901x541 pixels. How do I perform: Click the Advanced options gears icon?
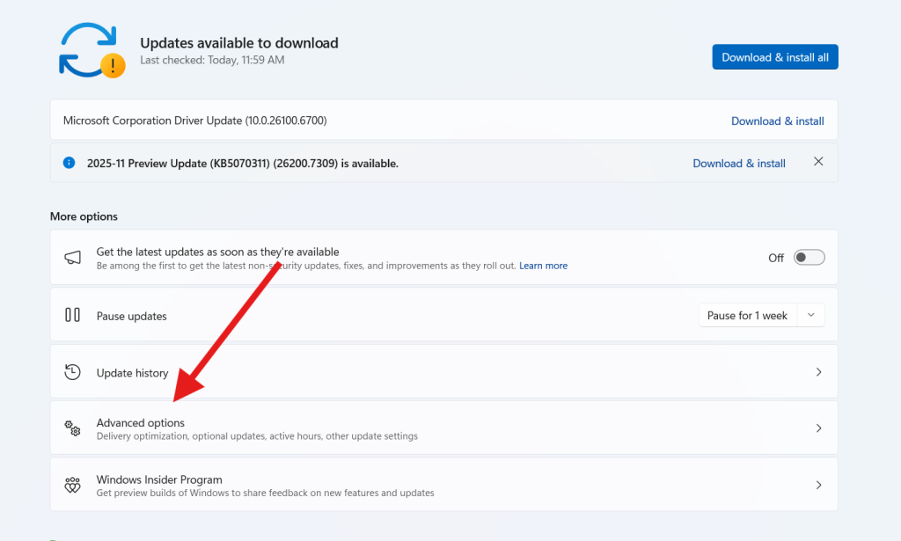[73, 428]
